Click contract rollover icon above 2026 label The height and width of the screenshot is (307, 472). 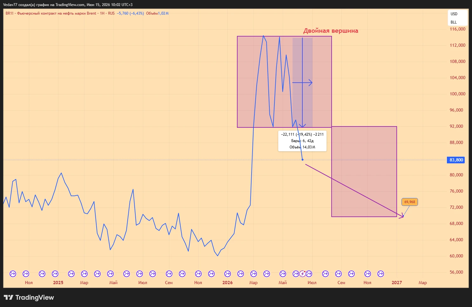227,274
